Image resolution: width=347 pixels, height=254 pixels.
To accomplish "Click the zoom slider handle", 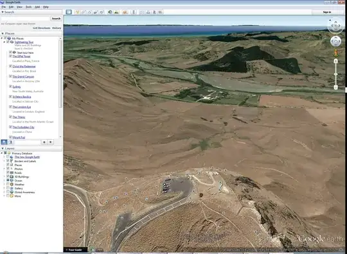I will pos(335,74).
